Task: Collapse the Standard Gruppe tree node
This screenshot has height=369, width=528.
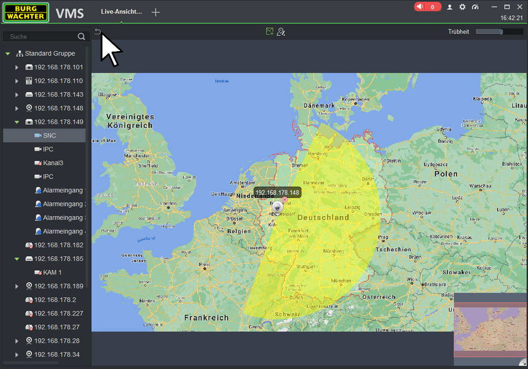Action: (x=8, y=54)
